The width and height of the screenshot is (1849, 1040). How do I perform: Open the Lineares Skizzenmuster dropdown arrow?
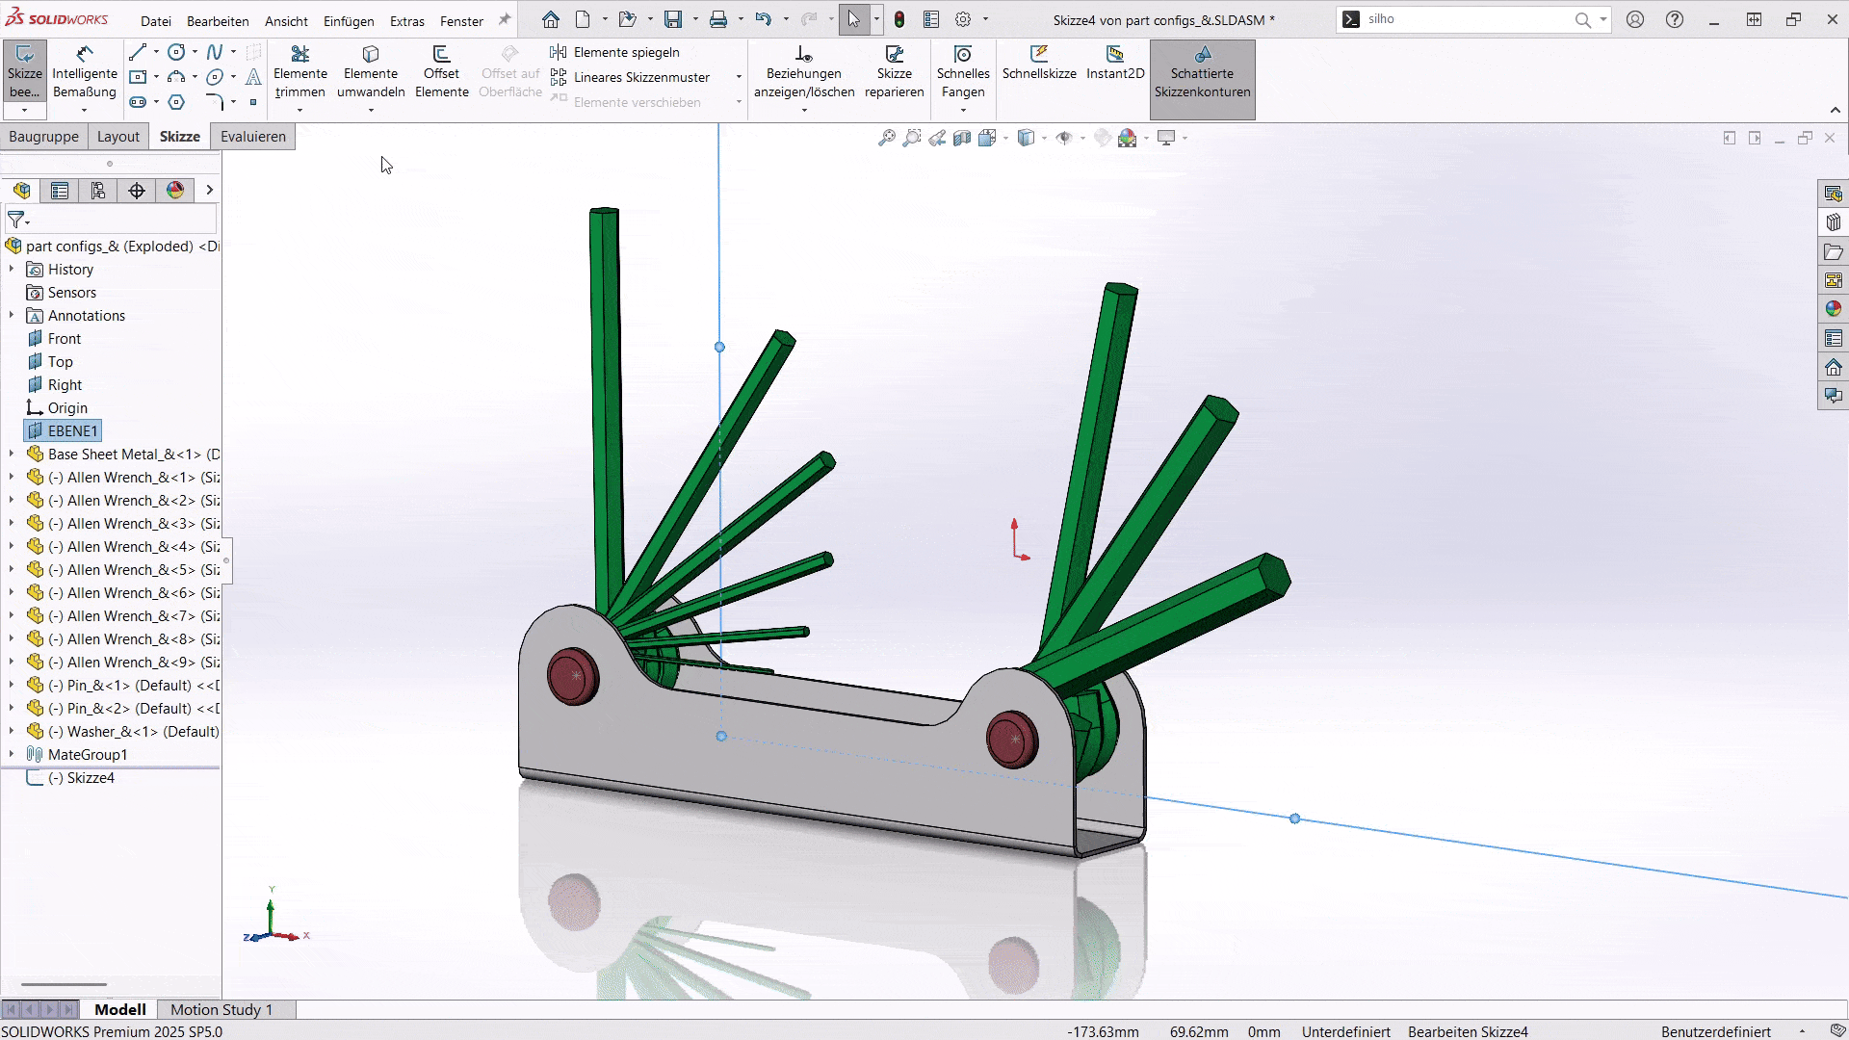738,78
